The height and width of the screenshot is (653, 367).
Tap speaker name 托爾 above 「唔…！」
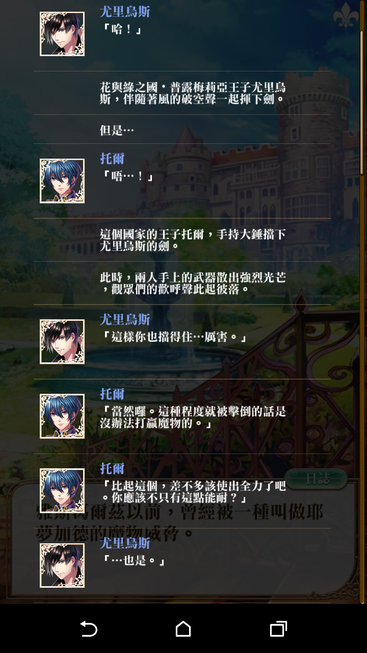112,158
